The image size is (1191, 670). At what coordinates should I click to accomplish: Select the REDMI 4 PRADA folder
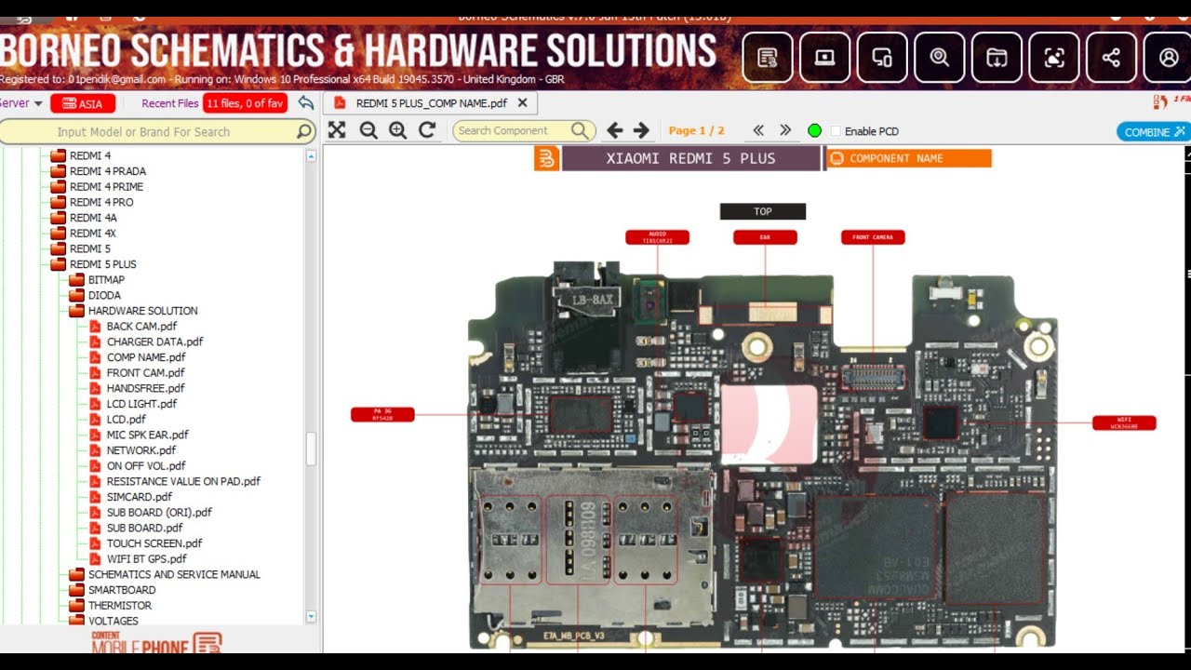107,171
